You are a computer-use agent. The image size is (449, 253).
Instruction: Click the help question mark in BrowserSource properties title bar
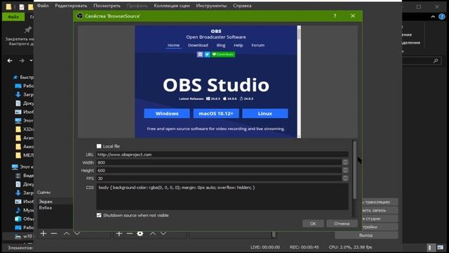pos(335,15)
